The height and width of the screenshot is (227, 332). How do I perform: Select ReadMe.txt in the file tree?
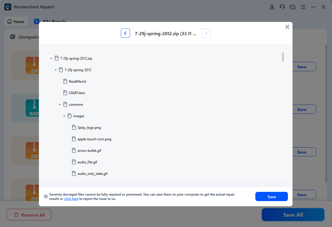pos(78,82)
